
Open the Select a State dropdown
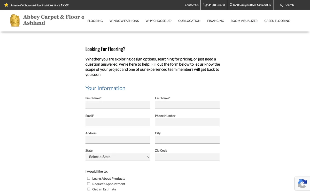[x=118, y=157]
